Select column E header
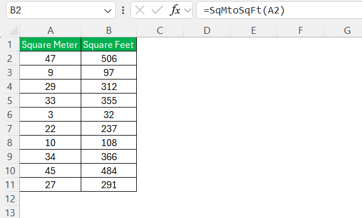 click(x=253, y=30)
